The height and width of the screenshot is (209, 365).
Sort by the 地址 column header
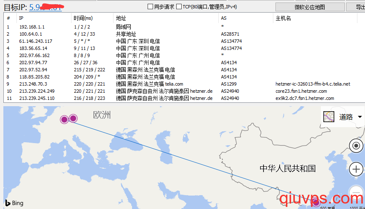point(166,18)
